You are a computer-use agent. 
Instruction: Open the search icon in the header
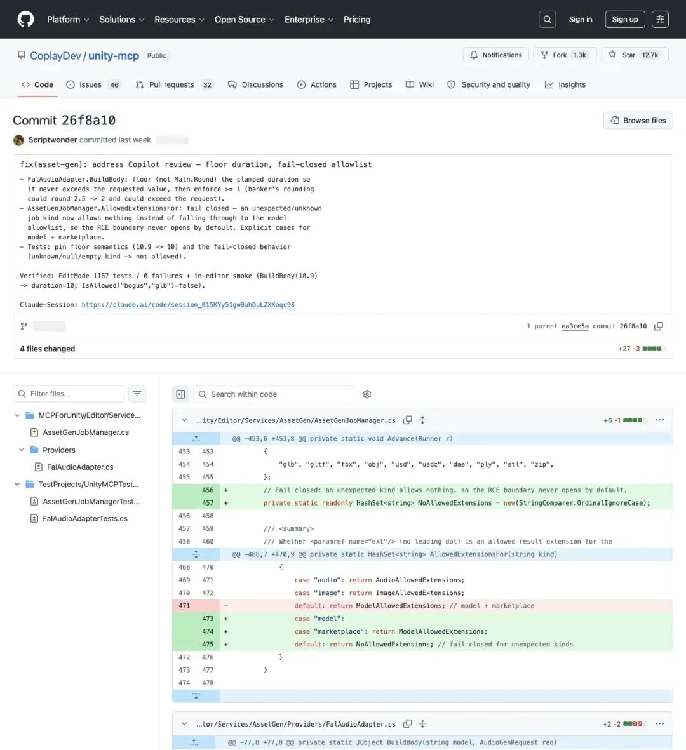[x=548, y=19]
